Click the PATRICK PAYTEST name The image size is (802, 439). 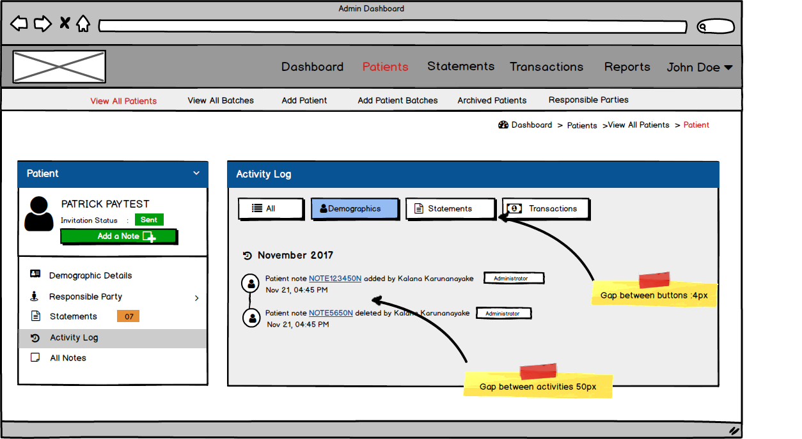106,204
